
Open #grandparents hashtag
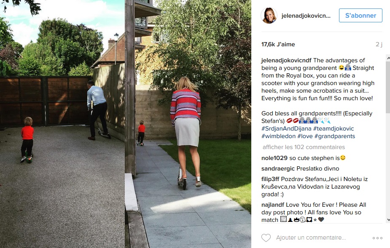[x=334, y=136]
